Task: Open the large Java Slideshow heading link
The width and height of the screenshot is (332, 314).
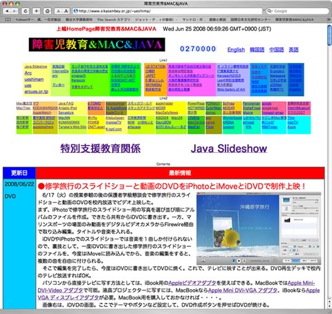Action: tap(229, 149)
